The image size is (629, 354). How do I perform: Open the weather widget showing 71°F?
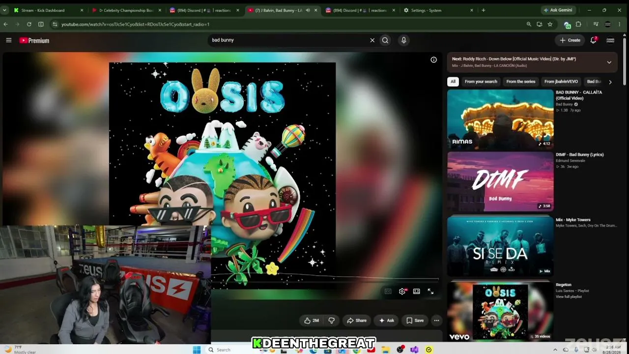20,350
